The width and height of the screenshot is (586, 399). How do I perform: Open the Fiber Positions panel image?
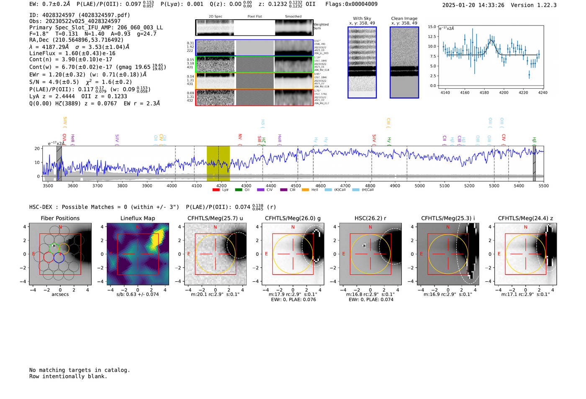tap(60, 254)
